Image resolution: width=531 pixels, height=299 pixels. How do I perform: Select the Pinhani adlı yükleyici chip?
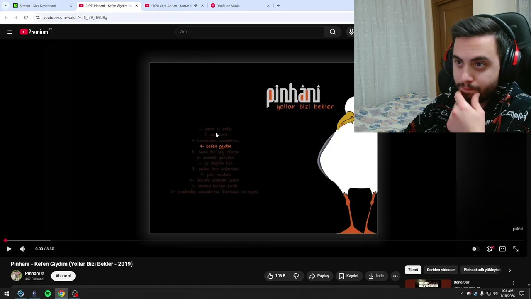482,270
